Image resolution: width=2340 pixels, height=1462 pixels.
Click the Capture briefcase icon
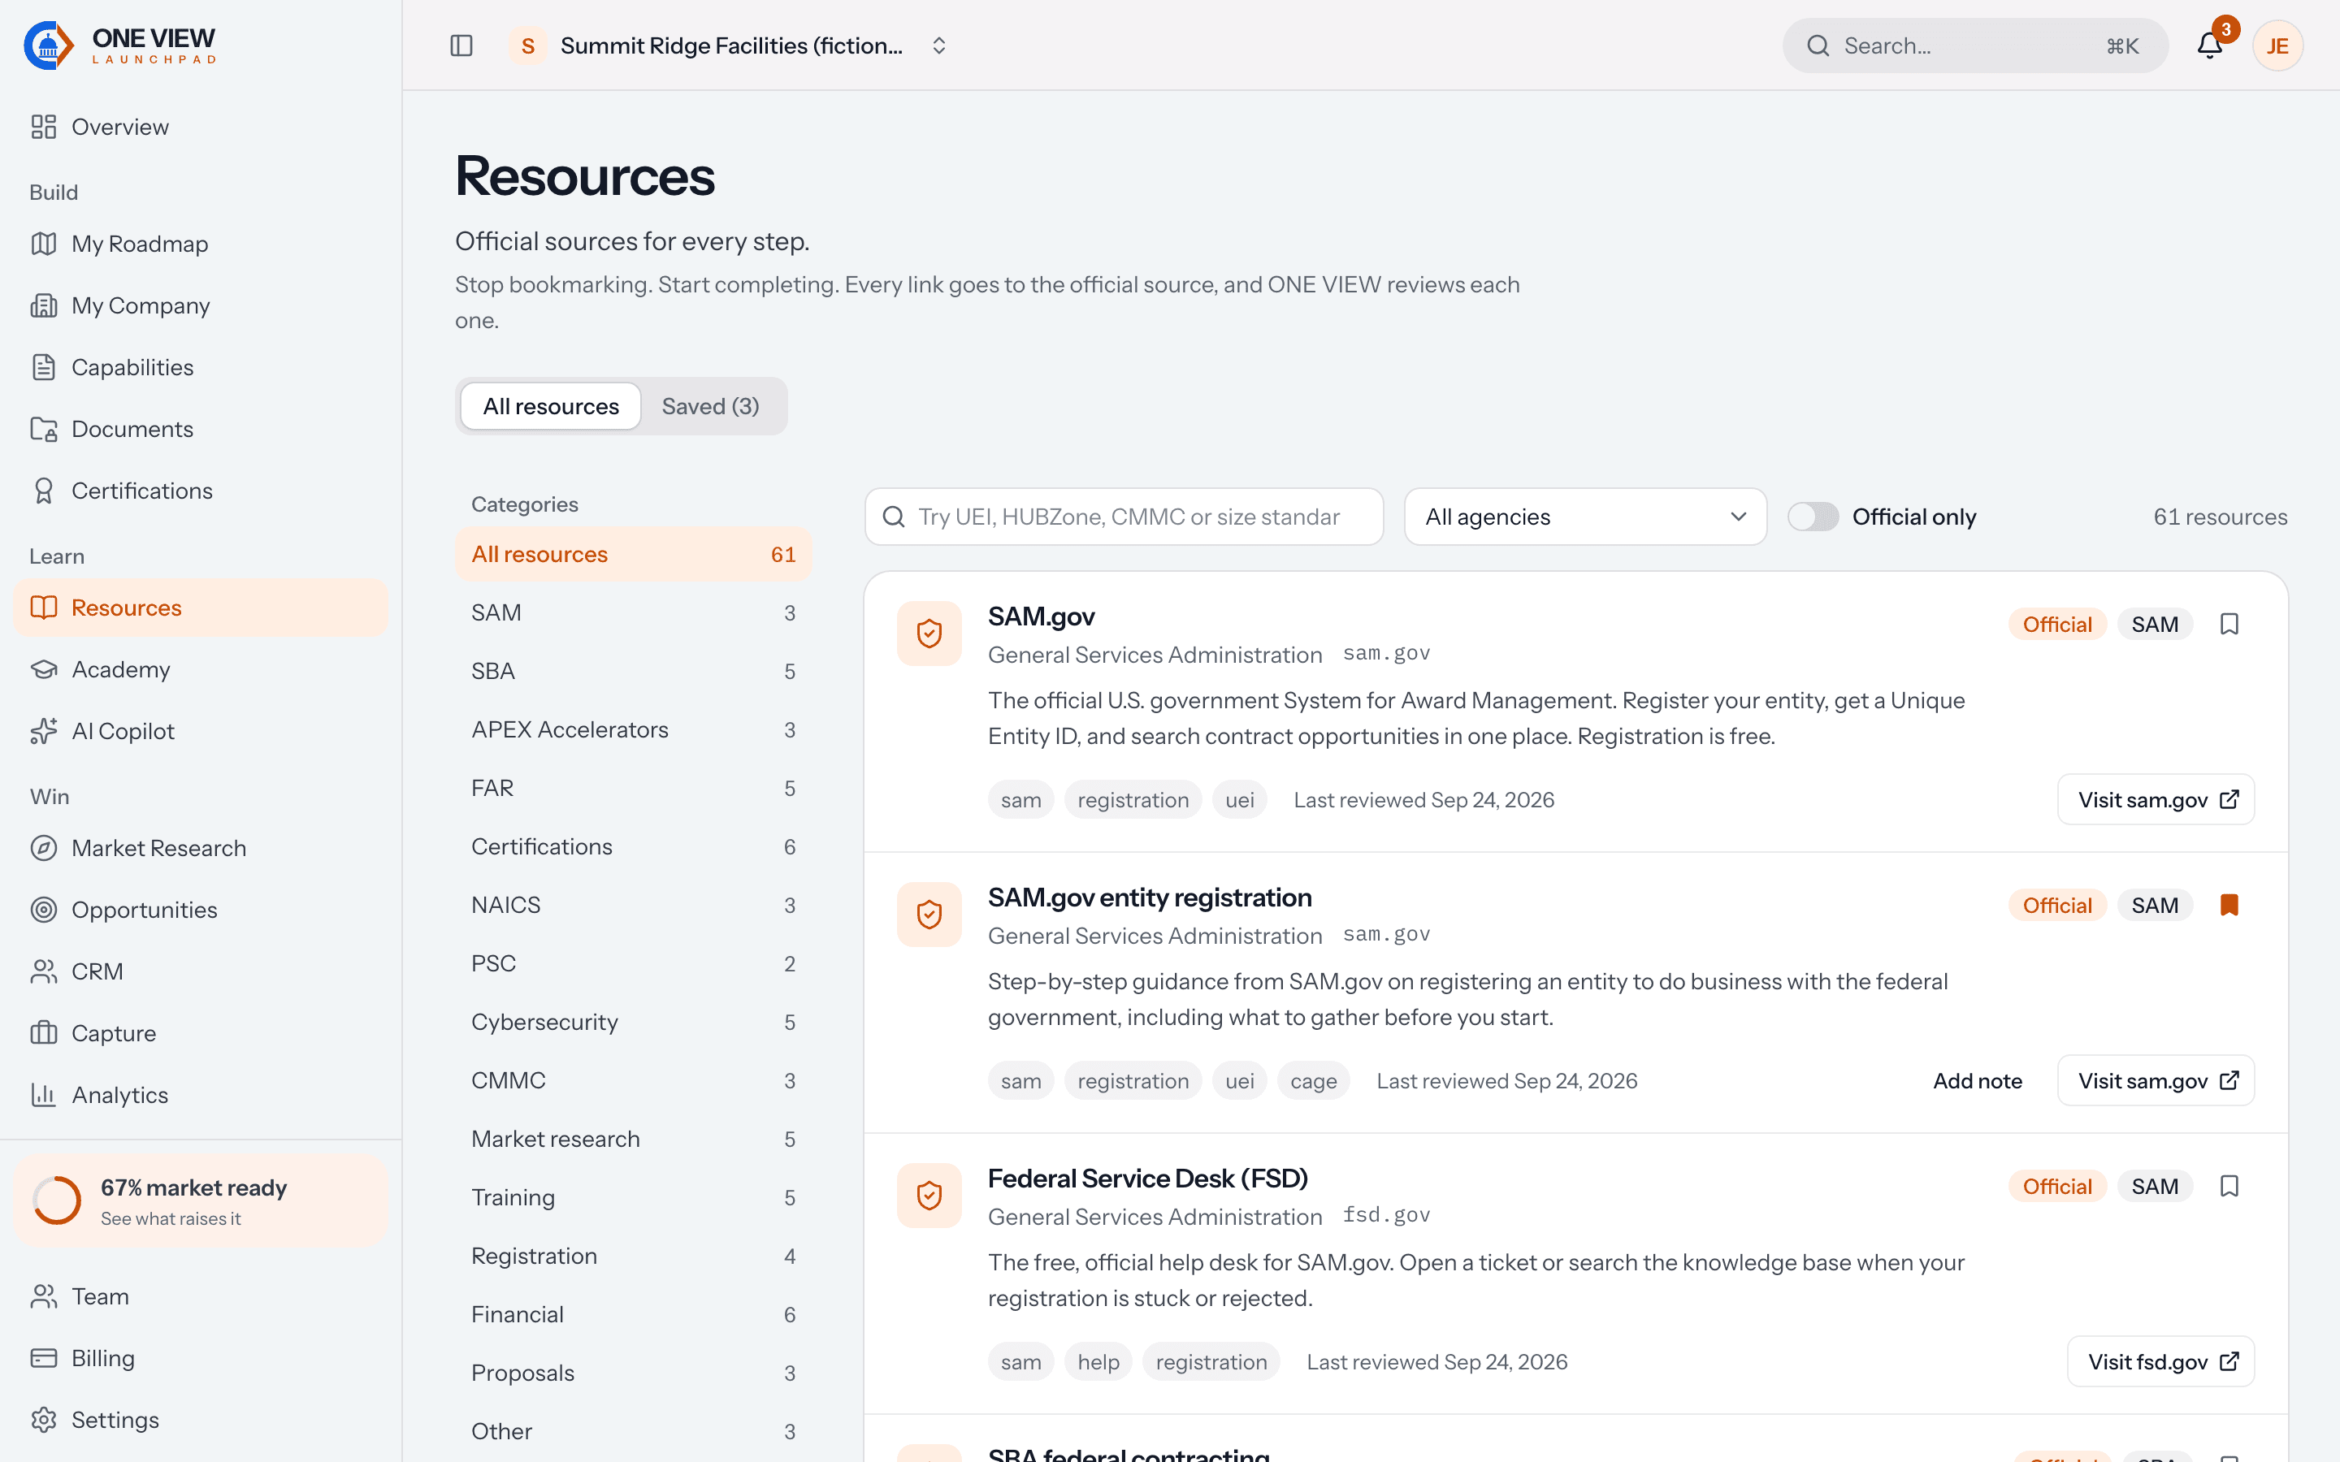(x=44, y=1032)
